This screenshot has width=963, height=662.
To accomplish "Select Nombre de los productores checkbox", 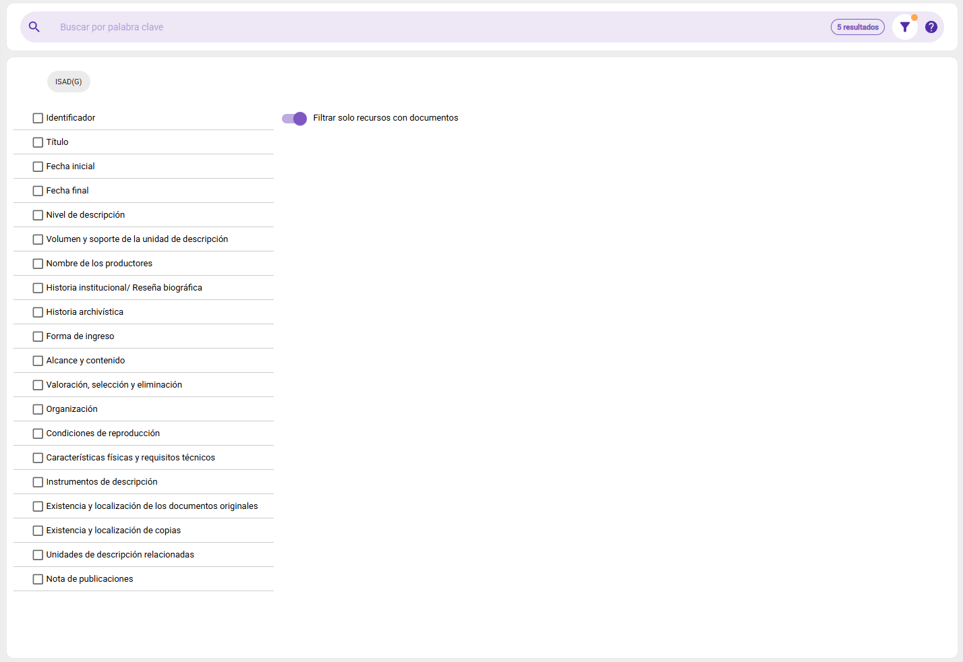I will [x=38, y=264].
